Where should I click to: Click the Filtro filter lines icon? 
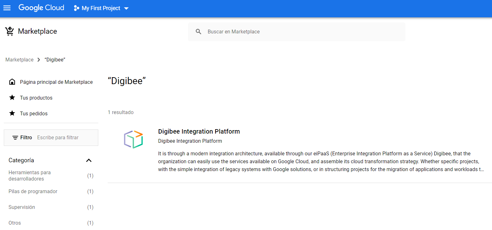tap(15, 138)
